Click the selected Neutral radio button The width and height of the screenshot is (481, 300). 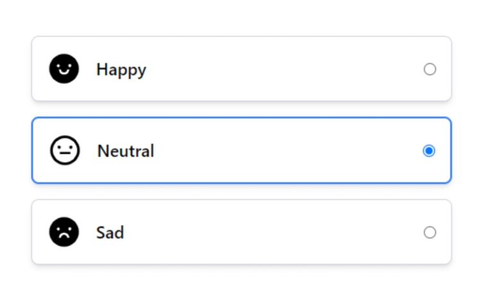pyautogui.click(x=429, y=151)
